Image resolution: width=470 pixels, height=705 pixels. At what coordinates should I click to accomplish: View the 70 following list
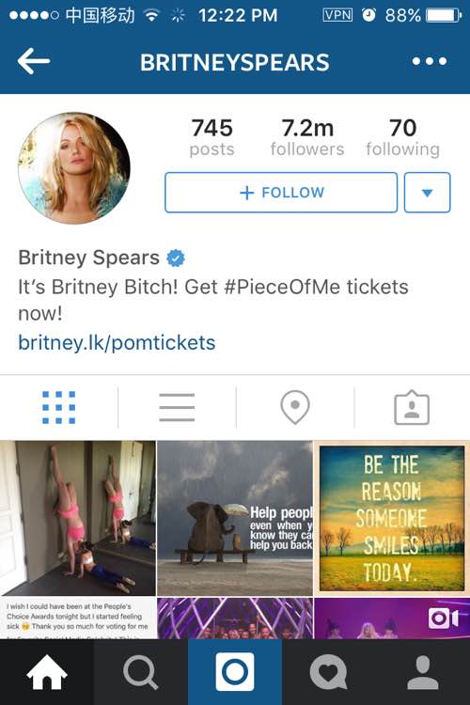pos(402,136)
